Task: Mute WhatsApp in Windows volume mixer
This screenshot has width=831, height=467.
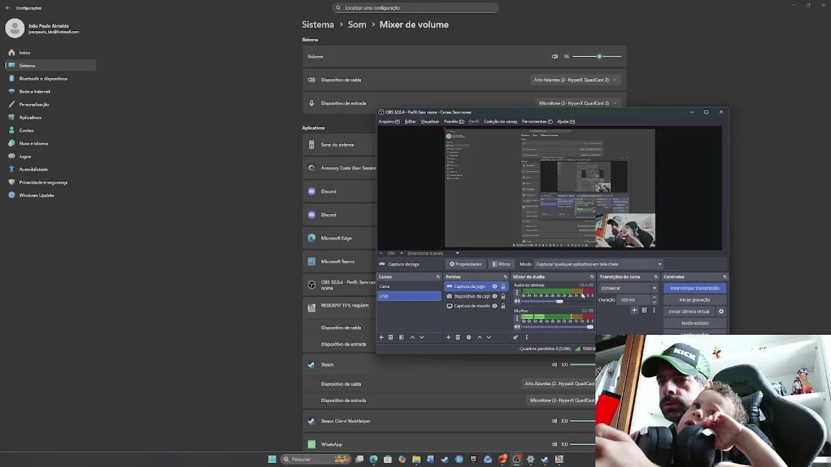Action: tap(554, 444)
